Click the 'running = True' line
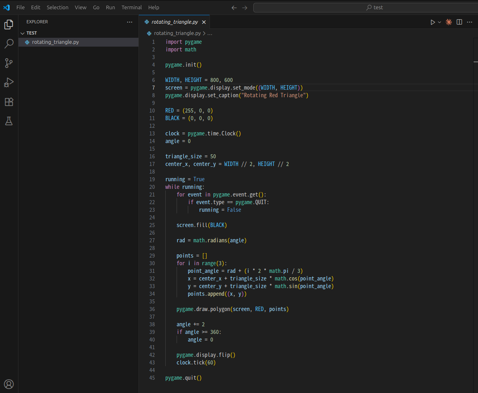This screenshot has width=478, height=393. point(185,179)
